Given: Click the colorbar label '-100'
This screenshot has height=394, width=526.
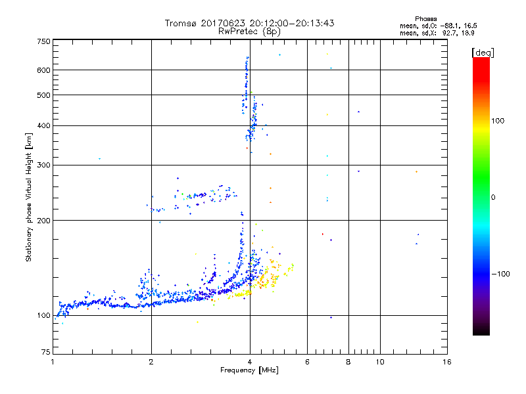Looking at the screenshot, I should click(500, 274).
